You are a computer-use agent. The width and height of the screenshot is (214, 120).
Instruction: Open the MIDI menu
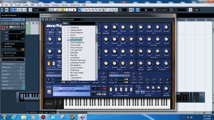(x=32, y=5)
